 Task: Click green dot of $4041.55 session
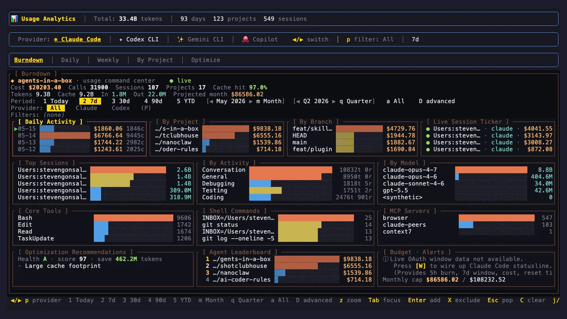pos(428,129)
